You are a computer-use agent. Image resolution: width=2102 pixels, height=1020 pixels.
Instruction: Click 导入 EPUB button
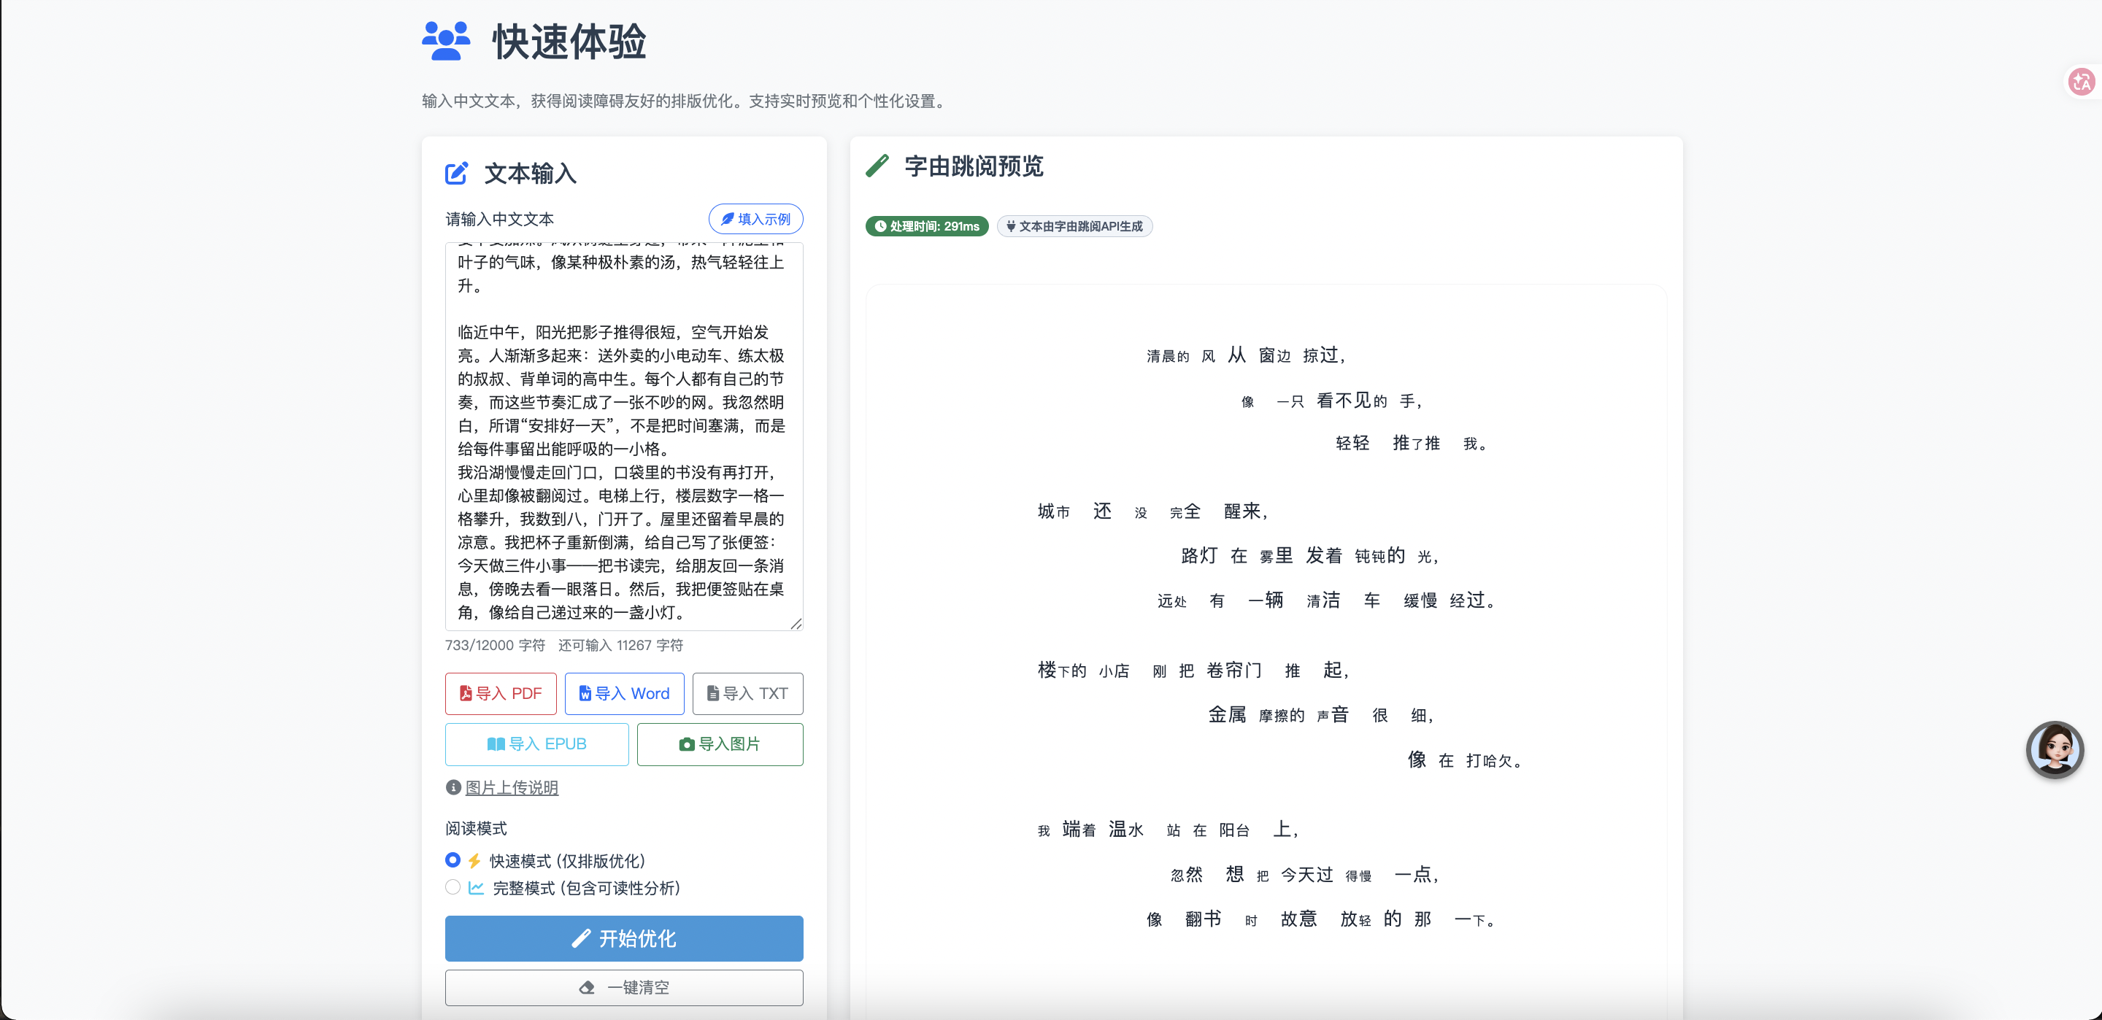click(537, 744)
